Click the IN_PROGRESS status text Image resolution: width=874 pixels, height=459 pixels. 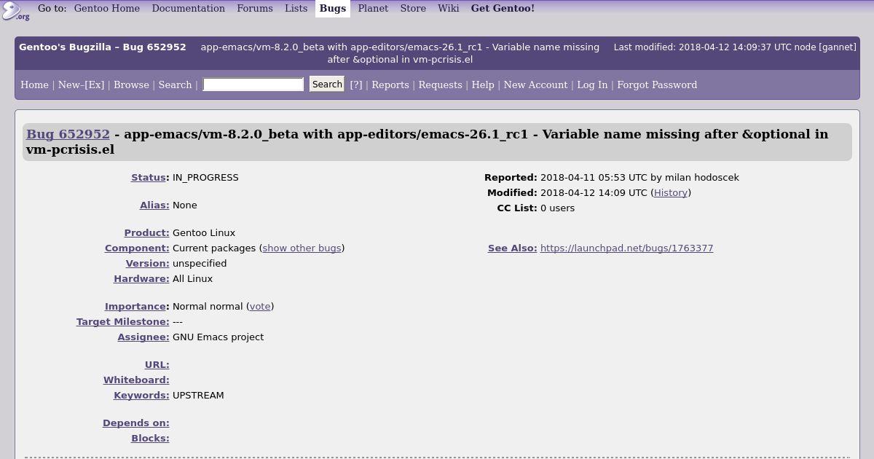click(205, 177)
